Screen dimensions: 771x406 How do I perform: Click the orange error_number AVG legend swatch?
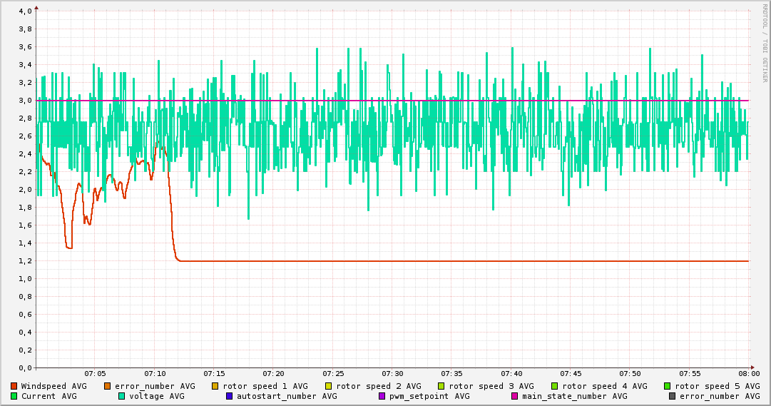tap(108, 386)
